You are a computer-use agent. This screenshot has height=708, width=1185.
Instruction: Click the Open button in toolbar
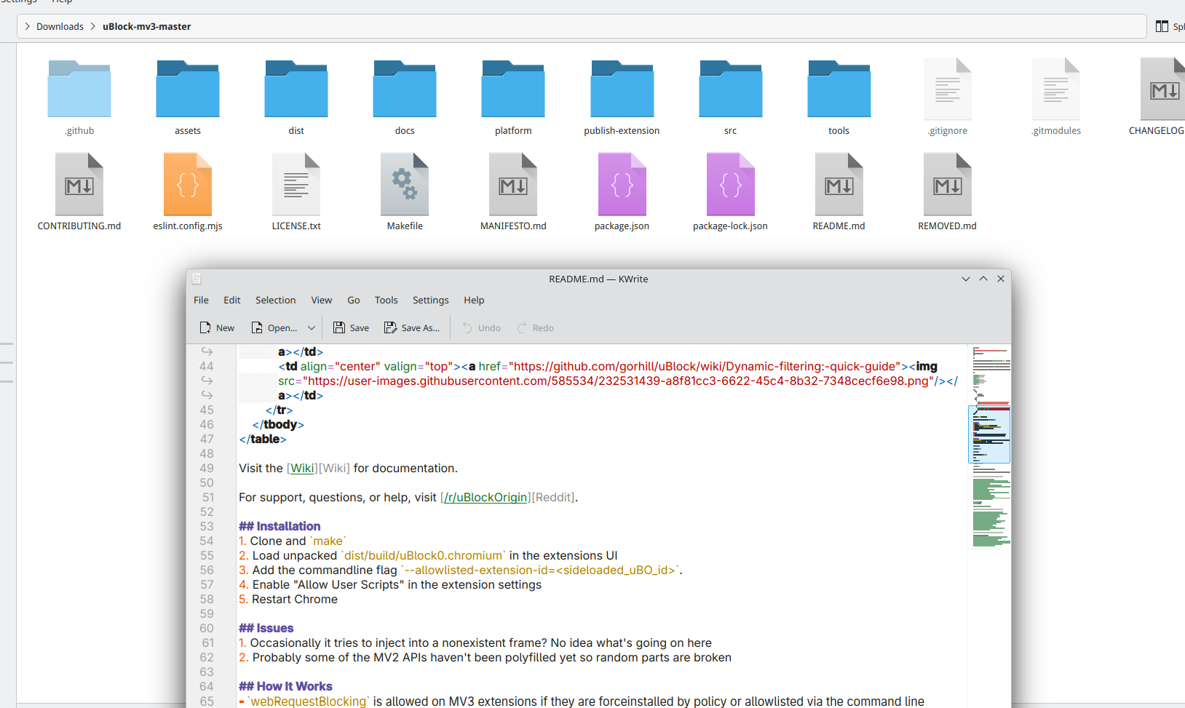(274, 328)
